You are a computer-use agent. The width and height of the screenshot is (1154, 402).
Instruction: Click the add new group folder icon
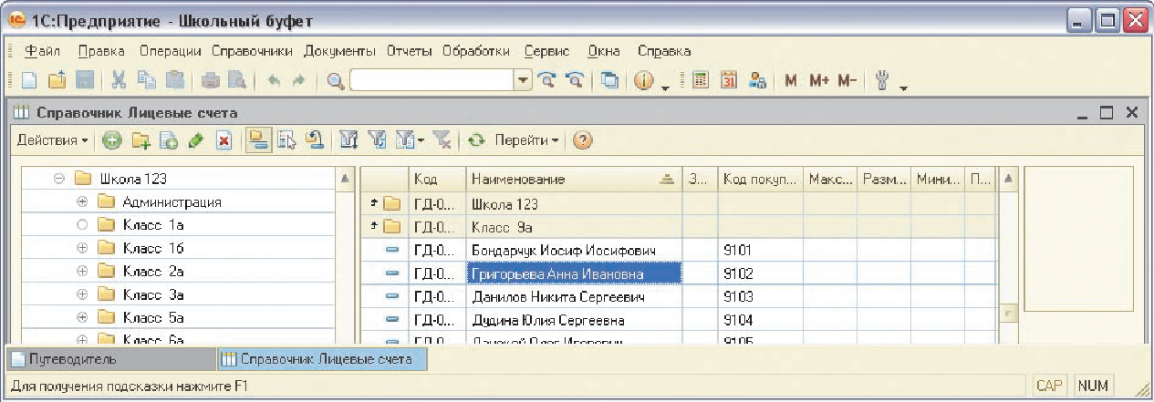tap(140, 140)
